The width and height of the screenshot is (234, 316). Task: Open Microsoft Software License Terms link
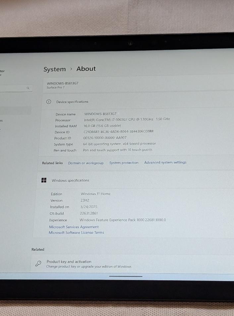[x=76, y=233]
